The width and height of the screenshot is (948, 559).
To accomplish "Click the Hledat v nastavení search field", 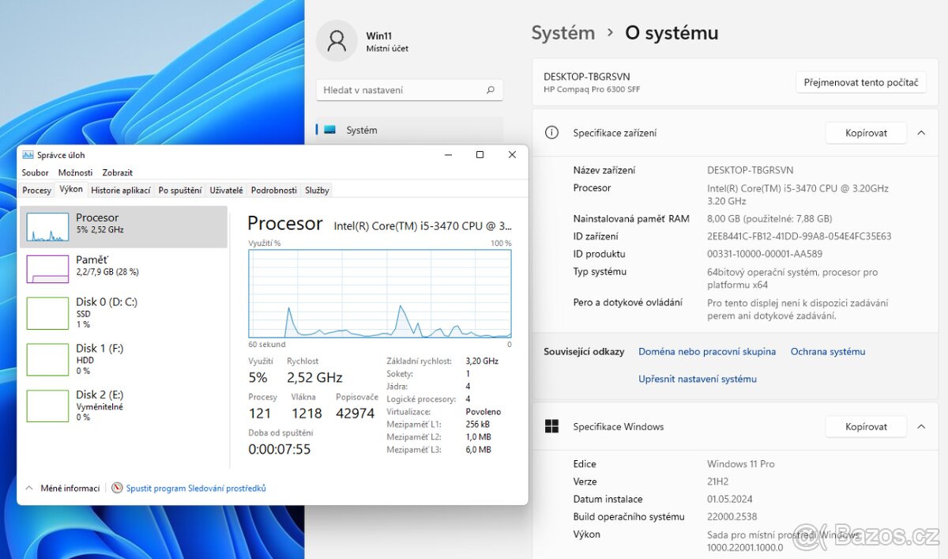I will pos(410,90).
